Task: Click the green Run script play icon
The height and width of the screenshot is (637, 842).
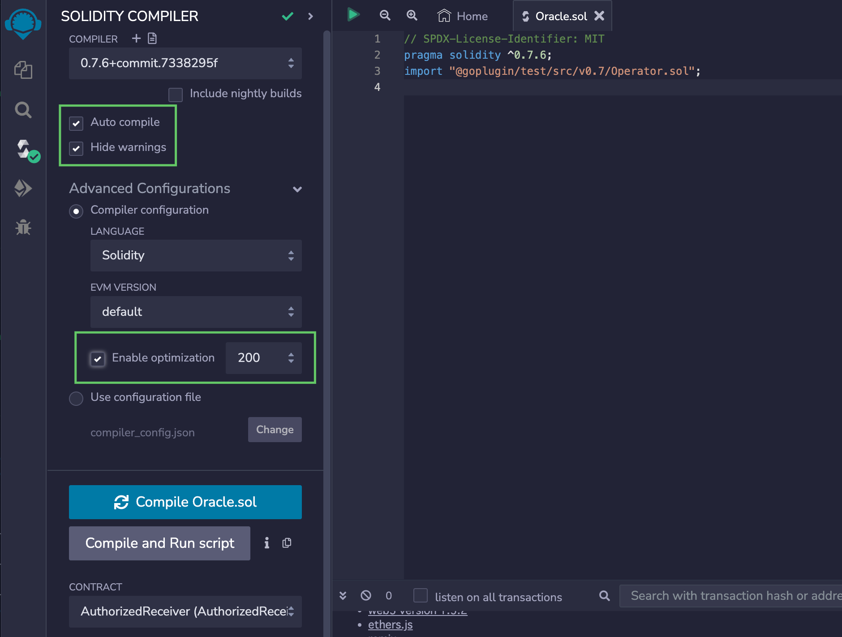Action: [353, 15]
